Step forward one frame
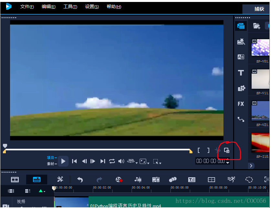The width and height of the screenshot is (271, 208). pyautogui.click(x=93, y=161)
